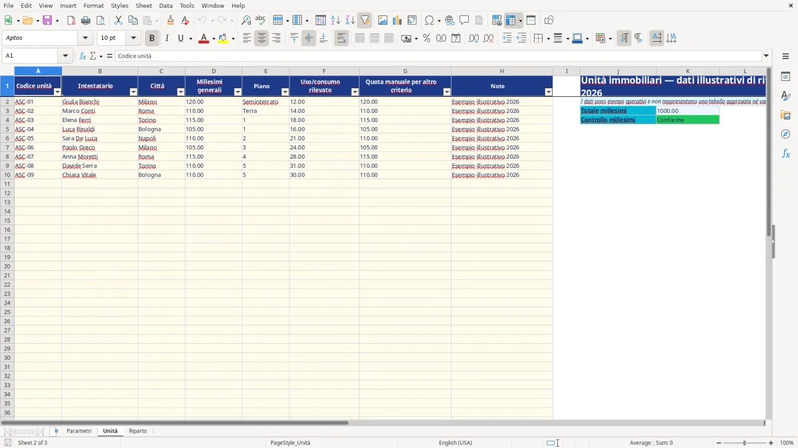Toggle Italic formatting
This screenshot has width=798, height=448.
pyautogui.click(x=166, y=38)
